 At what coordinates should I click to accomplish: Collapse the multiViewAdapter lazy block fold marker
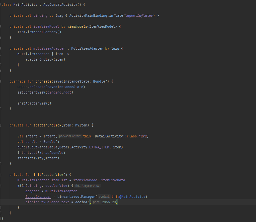click(0, 49)
